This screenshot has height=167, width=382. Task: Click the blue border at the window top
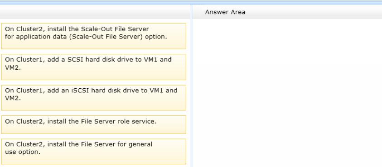(191, 2)
